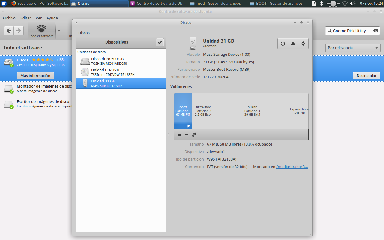Image resolution: width=384 pixels, height=240 pixels.
Task: Click the W95 FAT32 (LBA) partition type
Action: [222, 159]
